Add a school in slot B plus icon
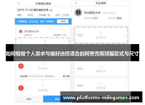Viewport: 145px width, 105px height. pos(43,64)
